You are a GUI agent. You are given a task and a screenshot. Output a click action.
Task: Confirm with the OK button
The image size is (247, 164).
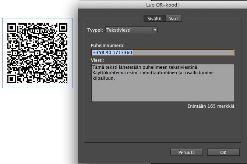(x=223, y=152)
